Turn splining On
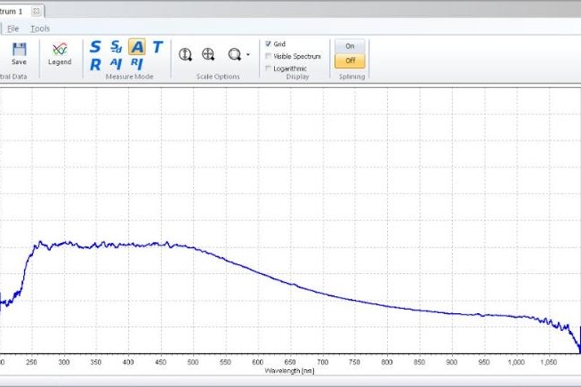 pyautogui.click(x=350, y=46)
